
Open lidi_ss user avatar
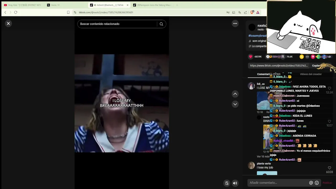pyautogui.click(x=251, y=86)
